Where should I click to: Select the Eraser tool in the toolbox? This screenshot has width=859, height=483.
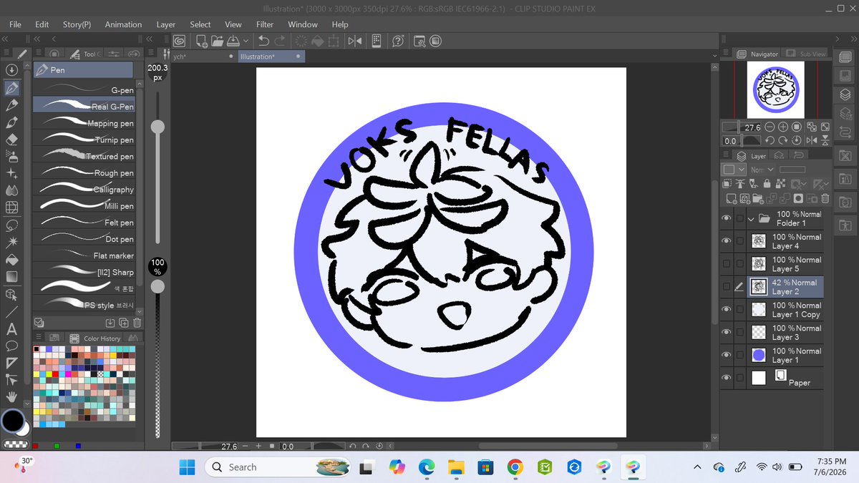coord(11,140)
